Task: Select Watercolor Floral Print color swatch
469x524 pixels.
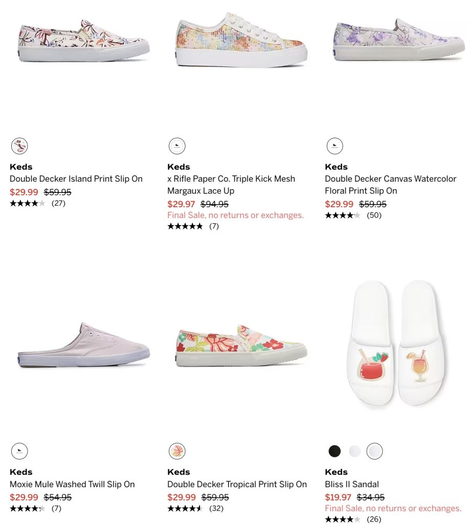Action: (334, 146)
